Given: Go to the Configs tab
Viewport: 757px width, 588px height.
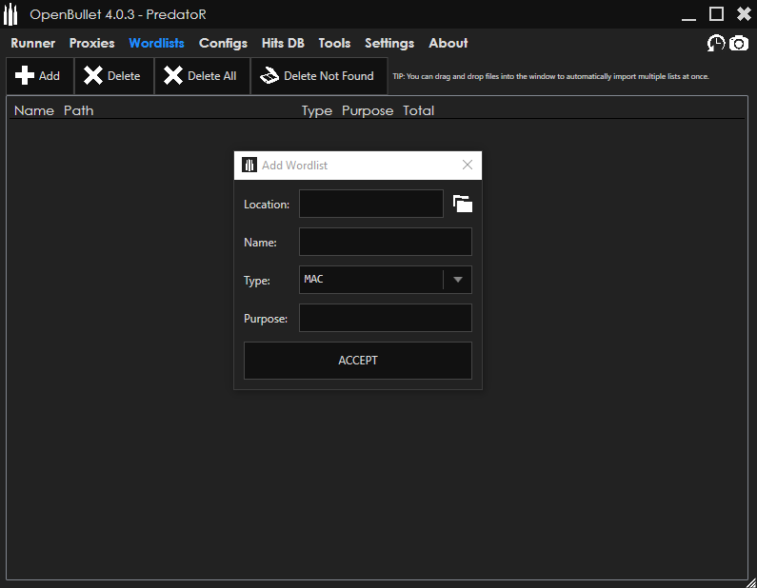Looking at the screenshot, I should (223, 44).
